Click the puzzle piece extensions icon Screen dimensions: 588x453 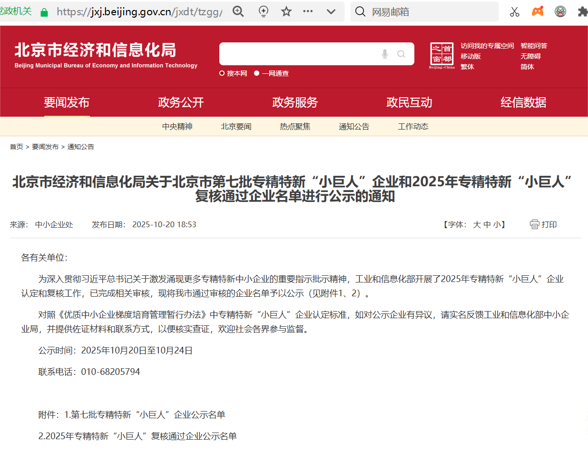[582, 12]
